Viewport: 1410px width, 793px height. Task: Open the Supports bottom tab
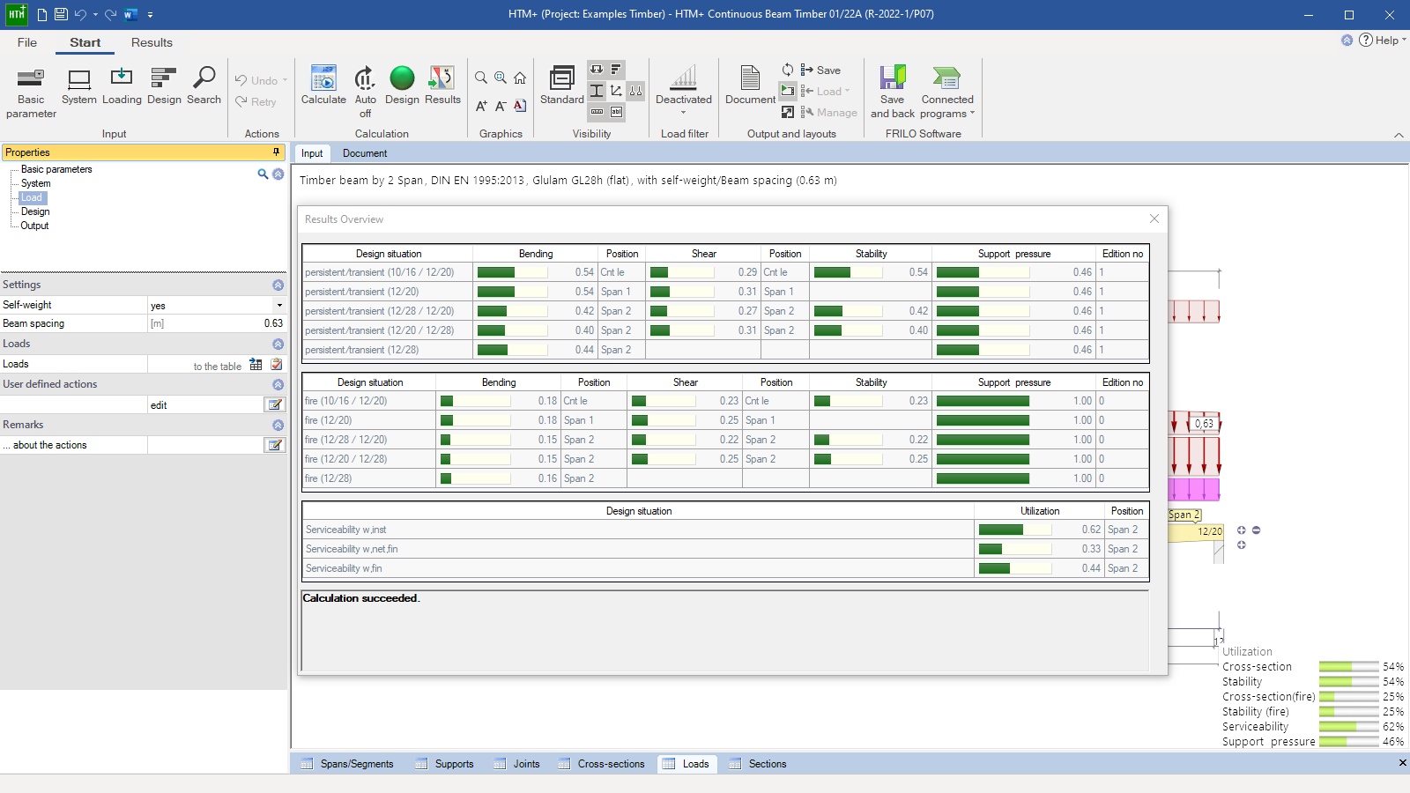point(445,764)
